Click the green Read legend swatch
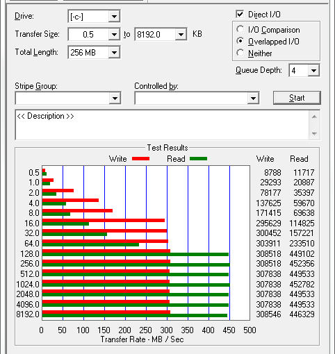335x354 pixels. tap(198, 159)
